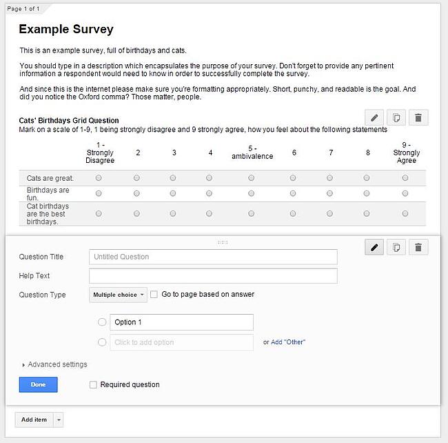Select the Option 1 radio button
The width and height of the screenshot is (448, 443).
(103, 322)
